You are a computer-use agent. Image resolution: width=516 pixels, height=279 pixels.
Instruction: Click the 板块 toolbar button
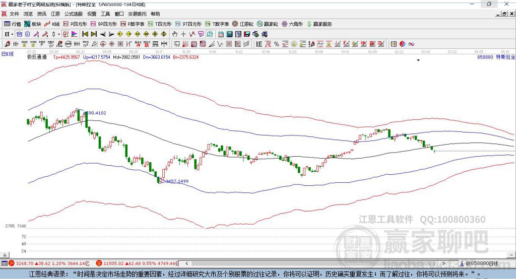click(33, 24)
